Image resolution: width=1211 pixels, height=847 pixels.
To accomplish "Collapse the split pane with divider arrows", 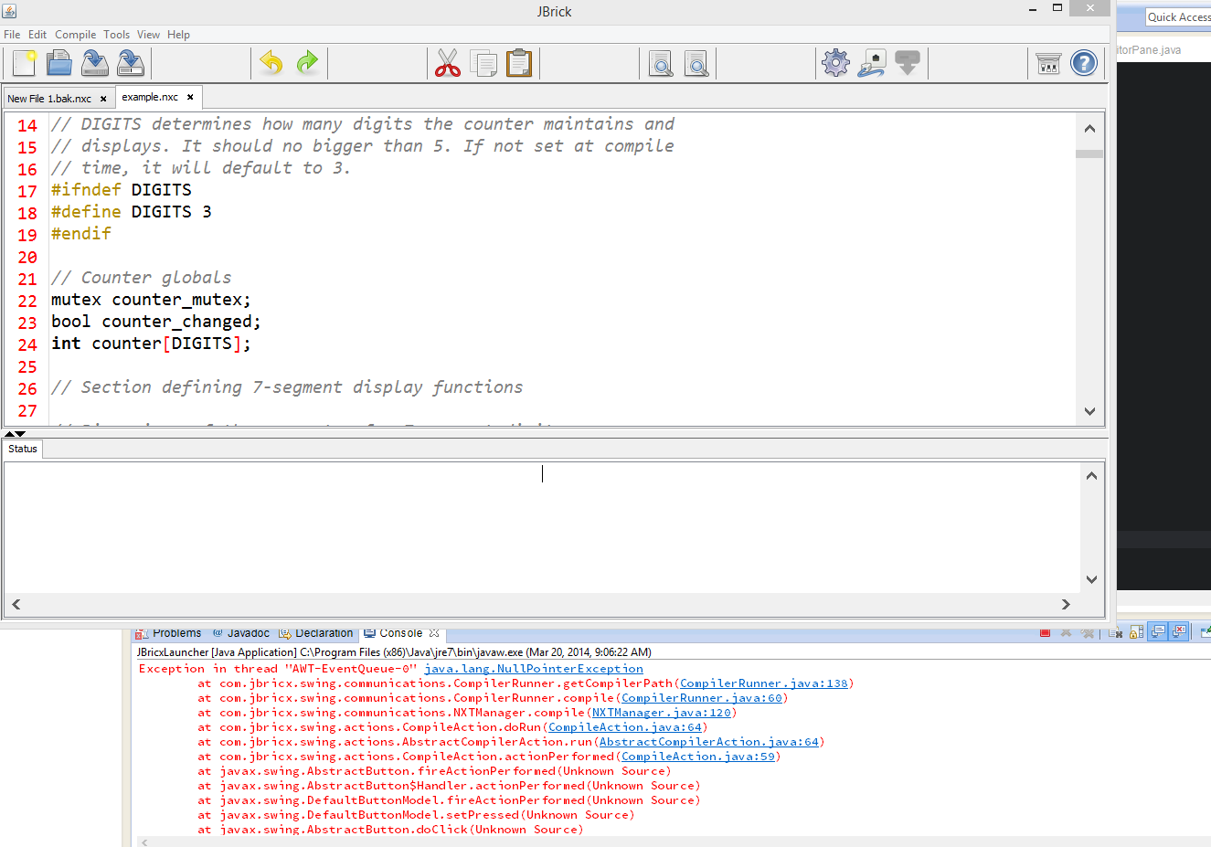I will coord(15,434).
